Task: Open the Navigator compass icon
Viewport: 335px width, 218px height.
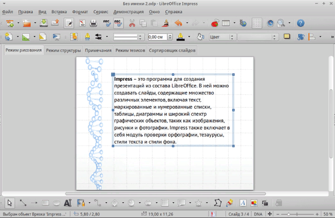Action: pyautogui.click(x=270, y=23)
